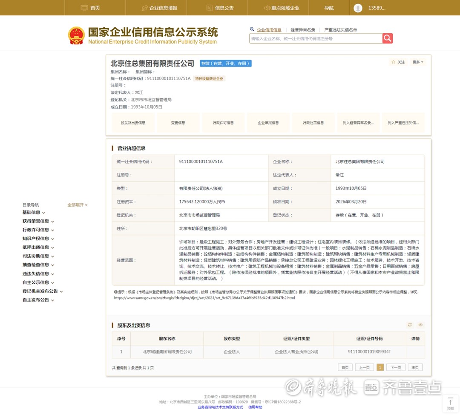Expand 抵押出质信息 in sidebar navigation

pos(38,247)
